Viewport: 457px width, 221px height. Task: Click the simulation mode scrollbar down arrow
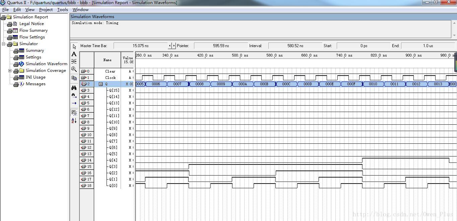[x=454, y=35]
